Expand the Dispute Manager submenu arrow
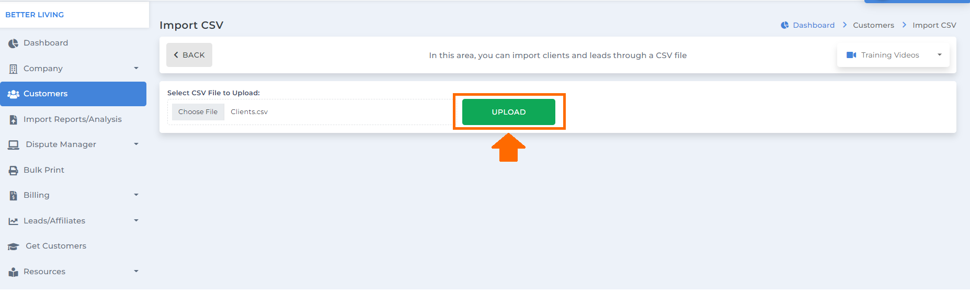The height and width of the screenshot is (292, 970). (136, 144)
